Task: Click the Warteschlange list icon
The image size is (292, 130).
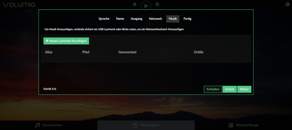Action: tap(231, 125)
